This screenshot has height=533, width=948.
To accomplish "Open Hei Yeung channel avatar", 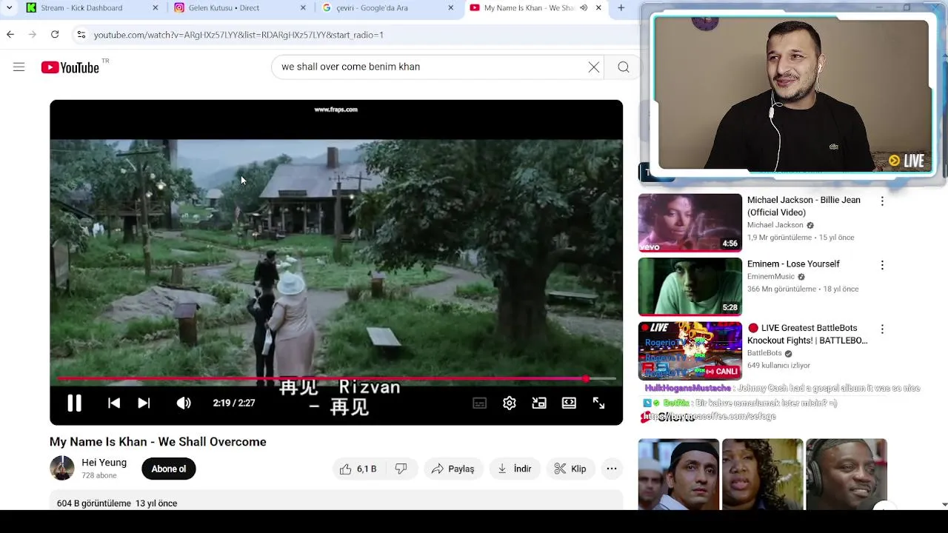I will (x=62, y=468).
